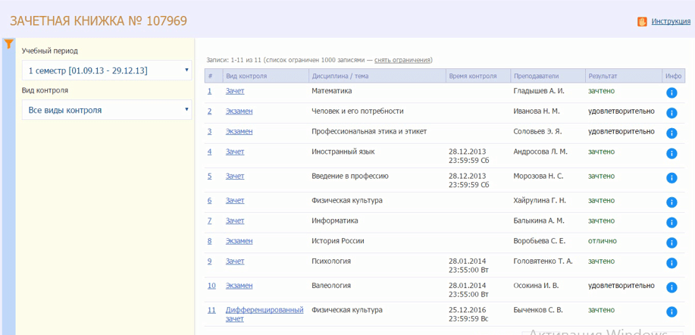Open the Инструкция link
Viewport: 695px width, 335px height.
coord(670,22)
